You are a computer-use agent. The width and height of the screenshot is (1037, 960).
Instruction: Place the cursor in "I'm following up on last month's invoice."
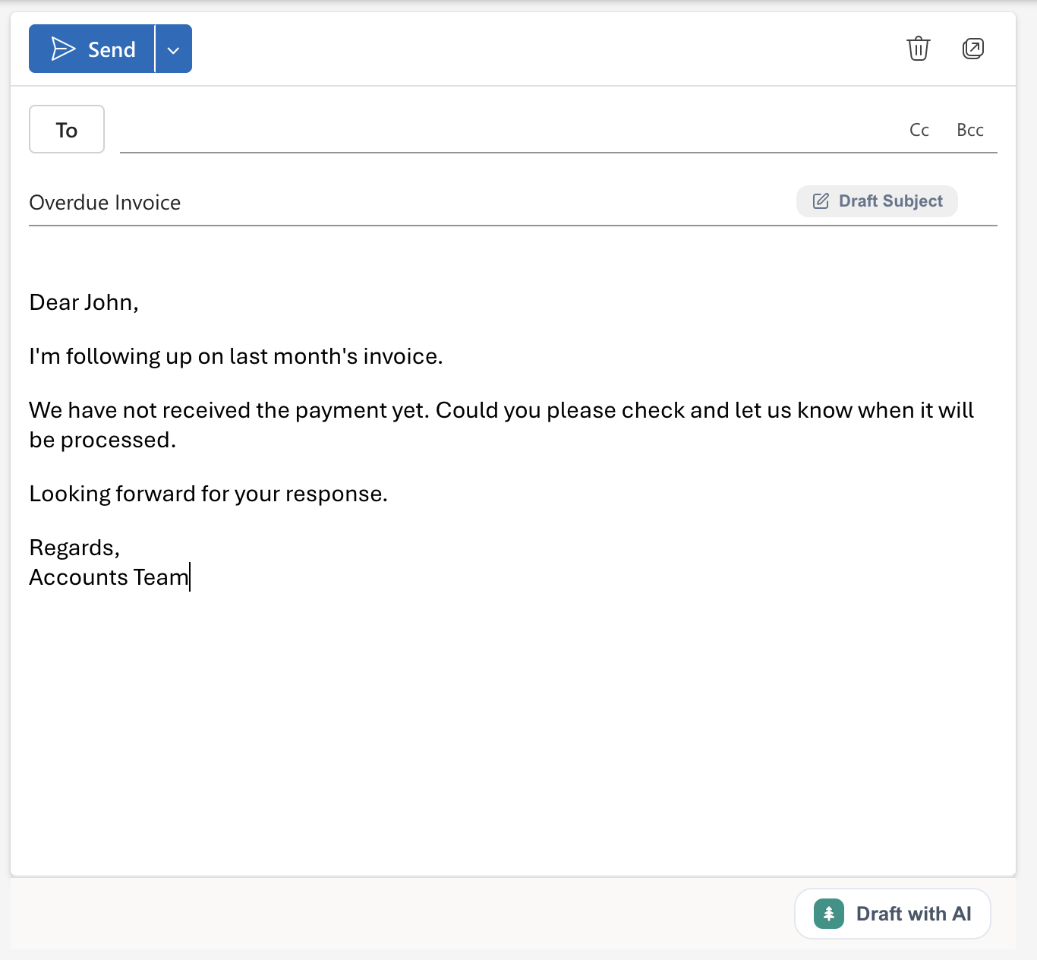point(235,356)
